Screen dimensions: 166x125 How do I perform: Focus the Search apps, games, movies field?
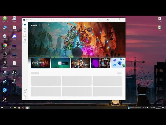tap(73, 20)
